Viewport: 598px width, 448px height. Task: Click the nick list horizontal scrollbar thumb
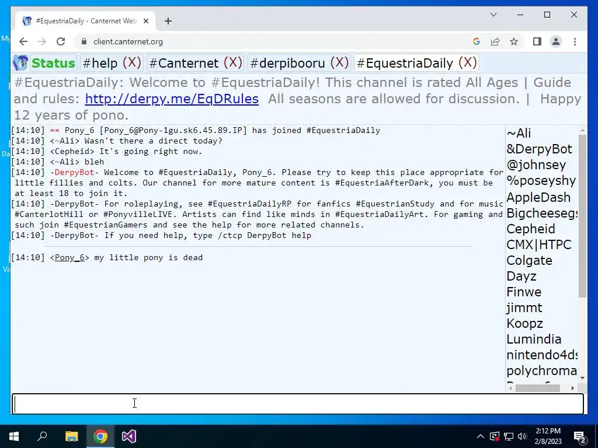tap(538, 388)
